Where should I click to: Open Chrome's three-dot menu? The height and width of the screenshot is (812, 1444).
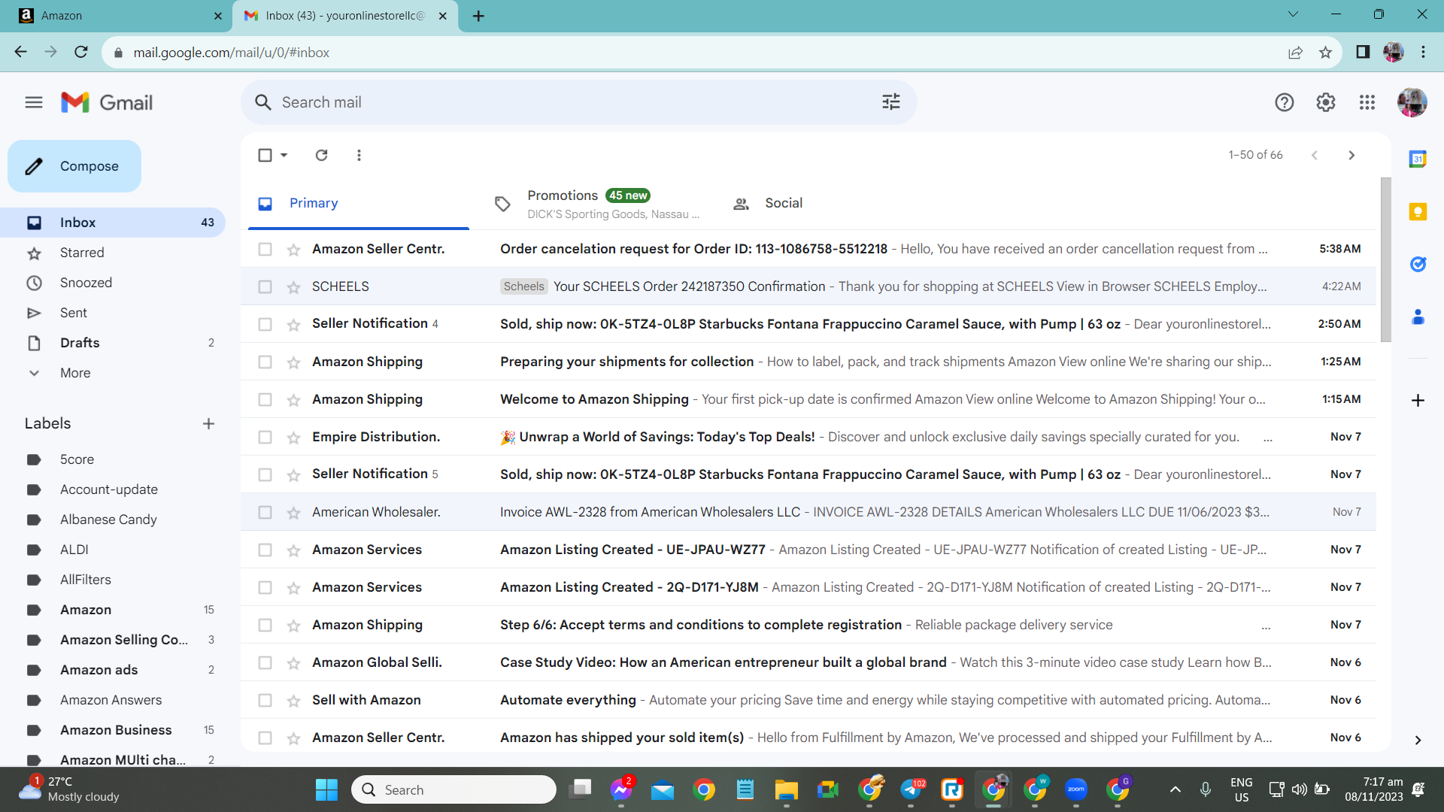1423,52
